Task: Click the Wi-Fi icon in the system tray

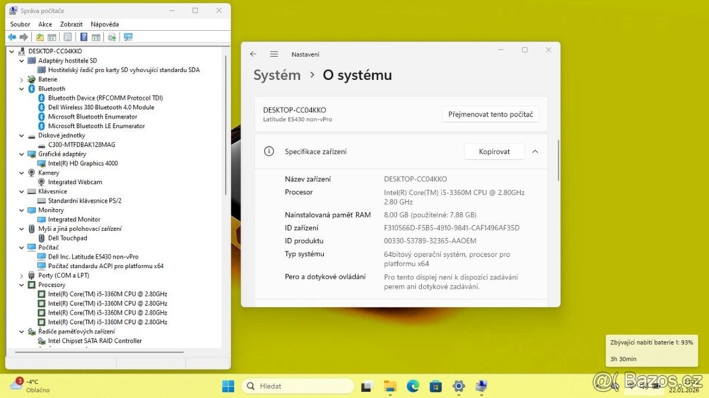Action: (632, 386)
